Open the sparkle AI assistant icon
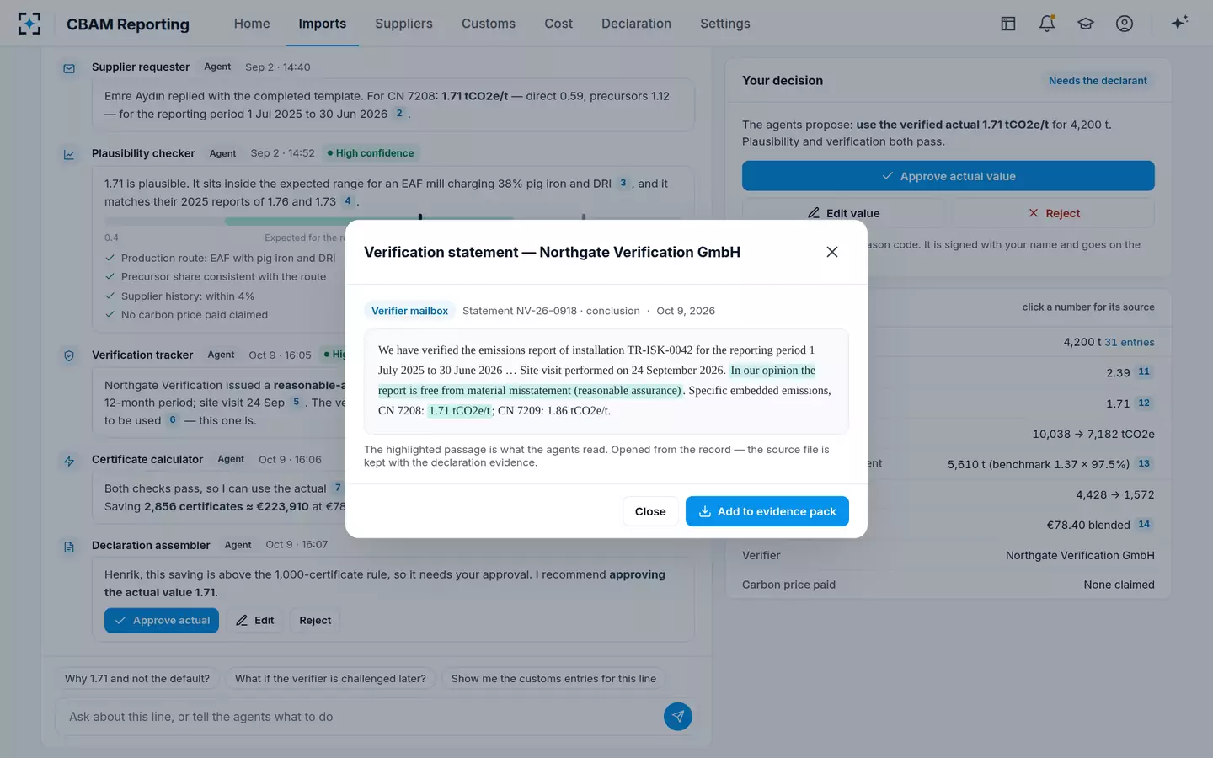 pos(1179,23)
